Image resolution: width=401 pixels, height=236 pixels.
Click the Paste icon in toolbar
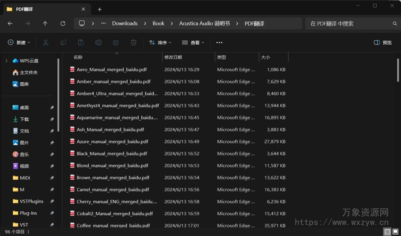pyautogui.click(x=81, y=42)
